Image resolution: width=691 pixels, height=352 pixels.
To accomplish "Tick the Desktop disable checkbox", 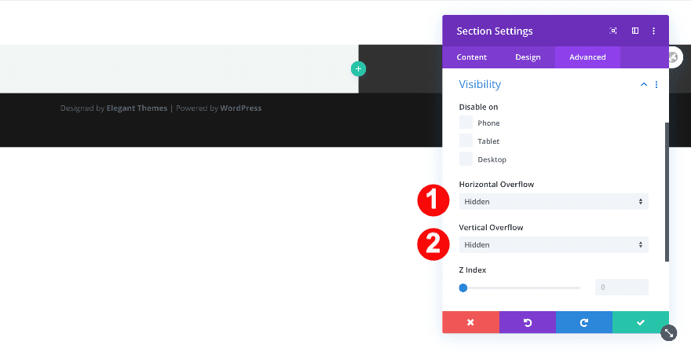I will tap(466, 159).
